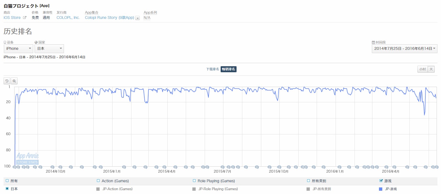Click the 通用 compatibility value

click(x=46, y=18)
